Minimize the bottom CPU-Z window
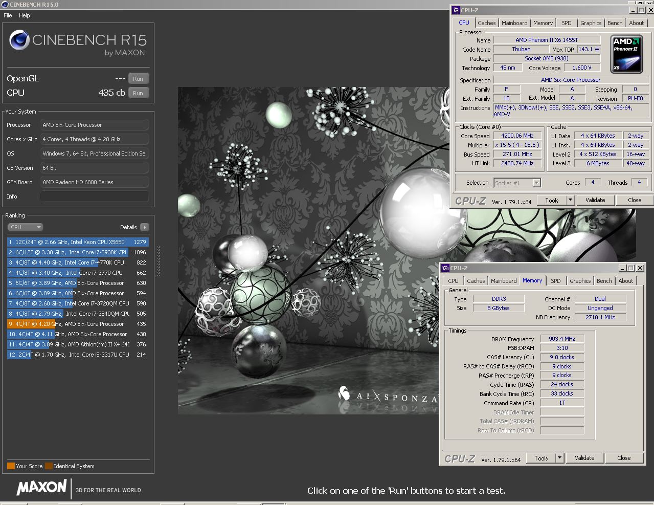 622,268
